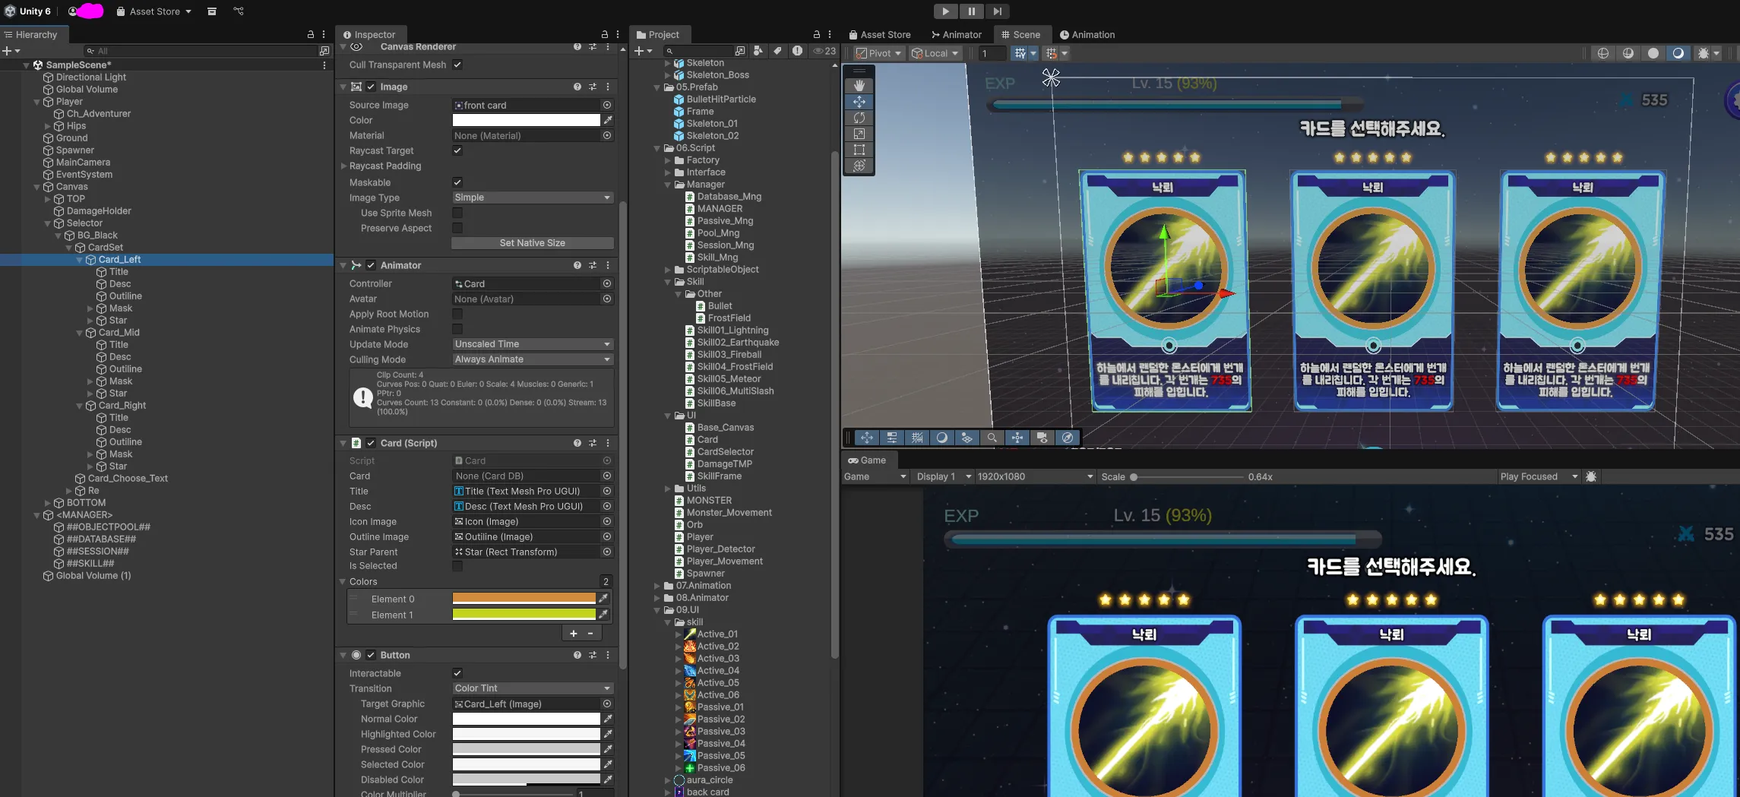The height and width of the screenshot is (797, 1740).
Task: Click the Element 1 yellow-green color swatch
Action: 524,615
